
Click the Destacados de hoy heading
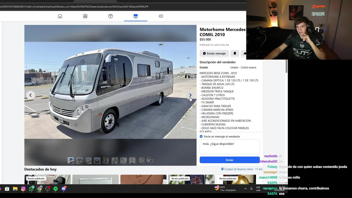(x=40, y=169)
